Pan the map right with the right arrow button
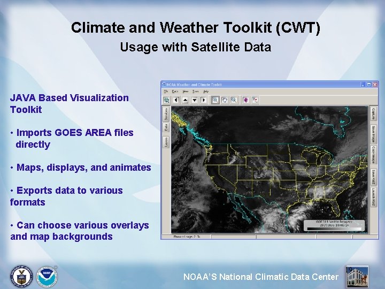 (x=204, y=100)
